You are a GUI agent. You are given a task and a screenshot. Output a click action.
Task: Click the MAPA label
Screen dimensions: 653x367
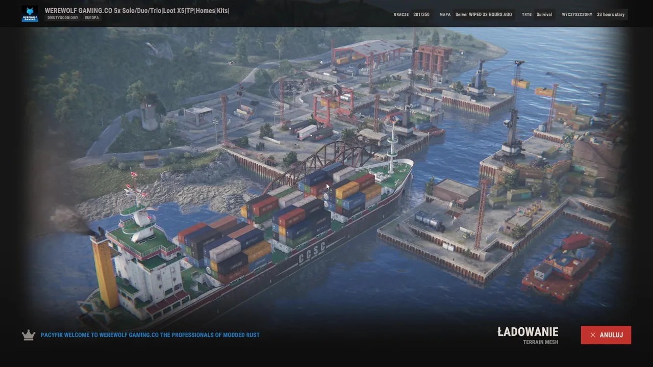pyautogui.click(x=445, y=14)
